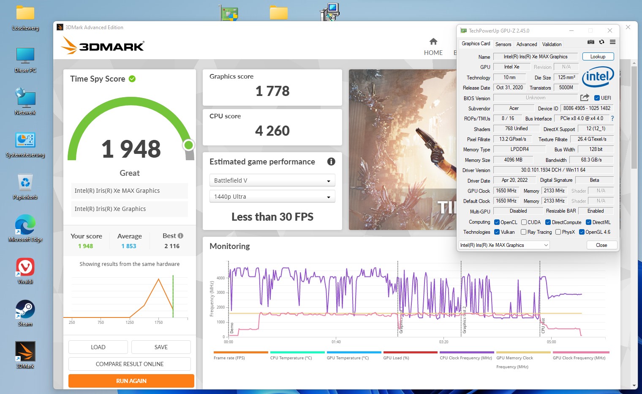The image size is (642, 394).
Task: Click the Graphics score value 1 778
Action: pyautogui.click(x=272, y=91)
